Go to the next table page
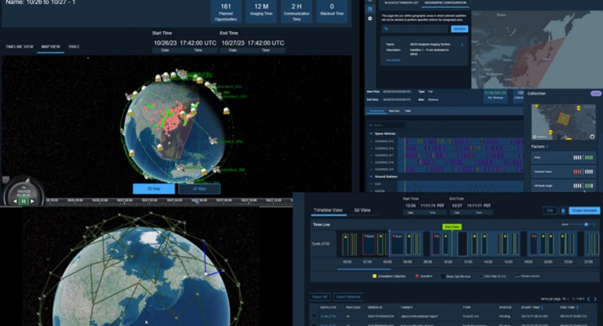Image resolution: width=603 pixels, height=326 pixels. [595, 299]
